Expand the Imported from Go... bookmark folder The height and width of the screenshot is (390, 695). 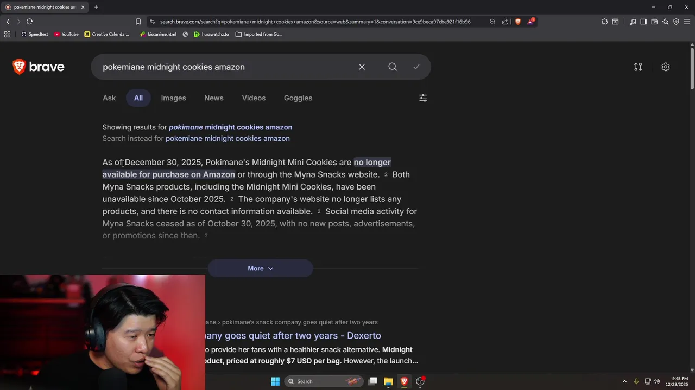pos(259,34)
